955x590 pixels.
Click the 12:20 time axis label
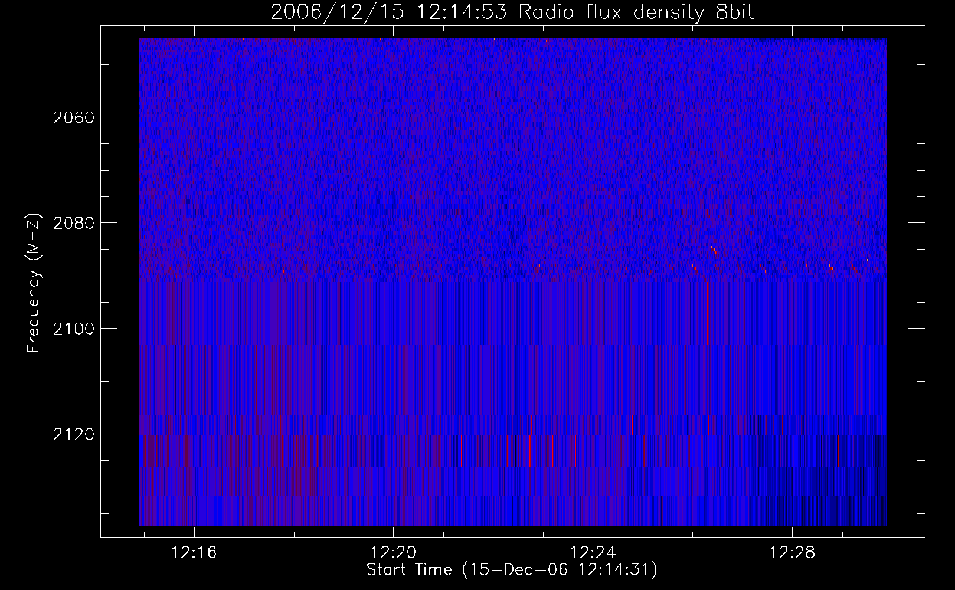[x=393, y=552]
